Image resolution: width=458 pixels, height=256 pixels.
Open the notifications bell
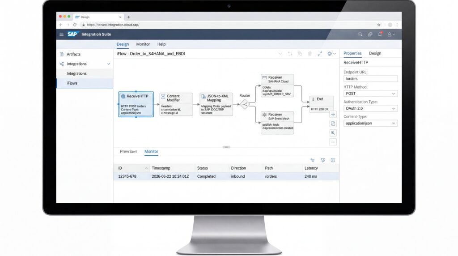tap(380, 34)
